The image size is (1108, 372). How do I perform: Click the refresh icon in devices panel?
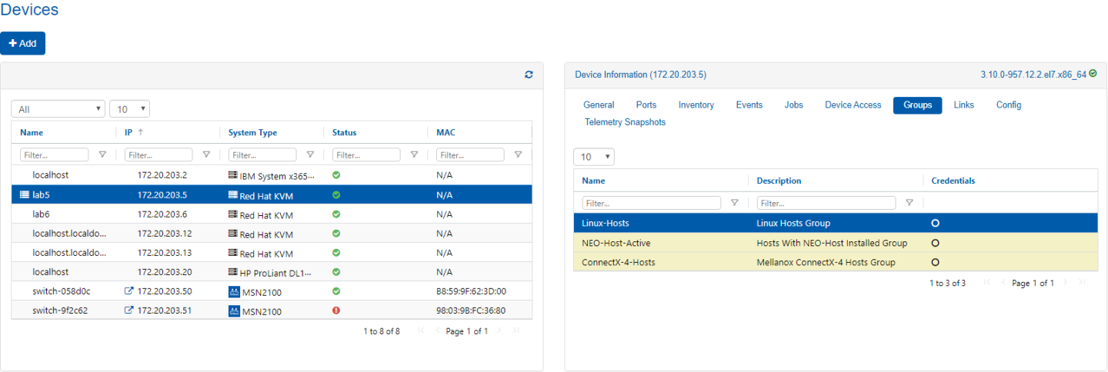click(529, 75)
